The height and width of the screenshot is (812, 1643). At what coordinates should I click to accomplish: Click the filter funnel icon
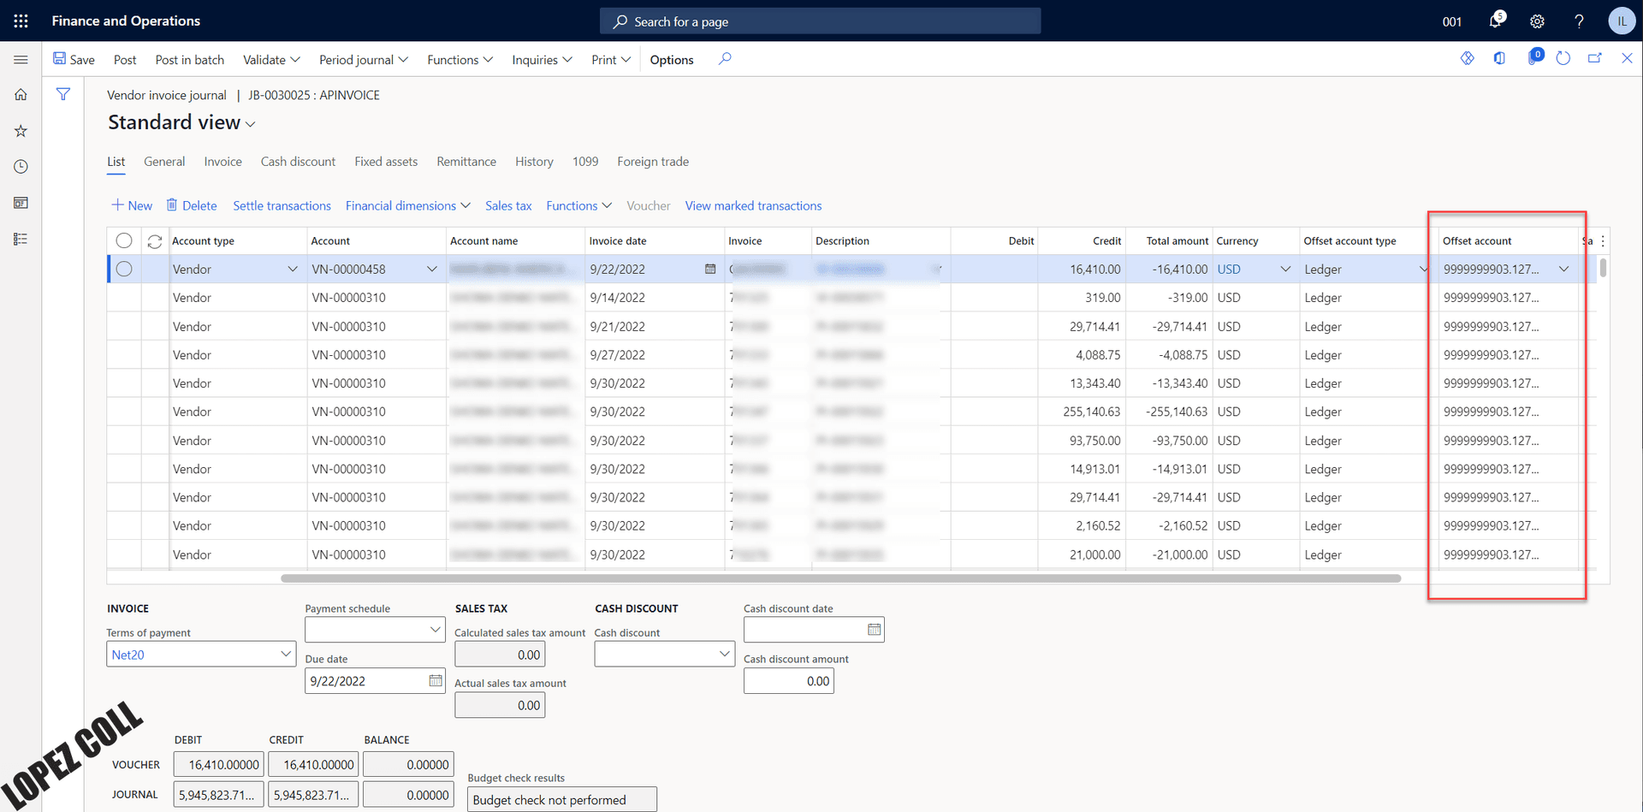coord(63,94)
